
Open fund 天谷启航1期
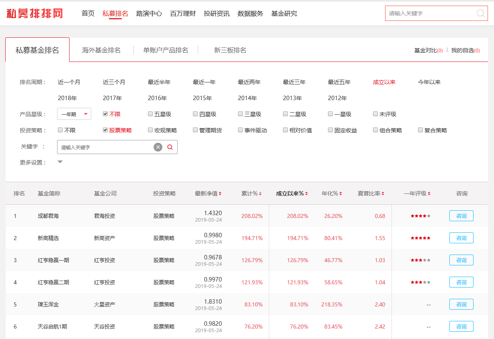(x=52, y=327)
